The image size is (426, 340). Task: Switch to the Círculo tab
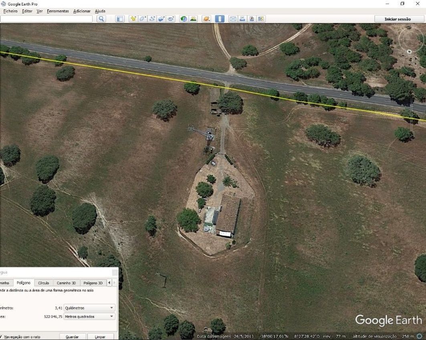pos(43,283)
